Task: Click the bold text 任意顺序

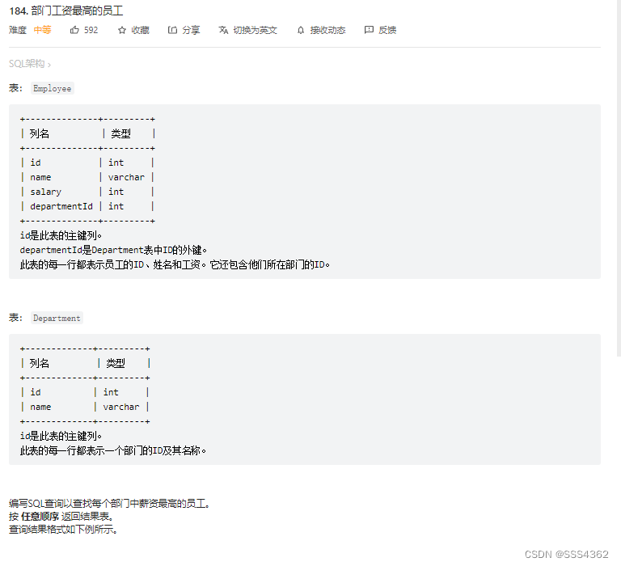Action: pyautogui.click(x=40, y=517)
